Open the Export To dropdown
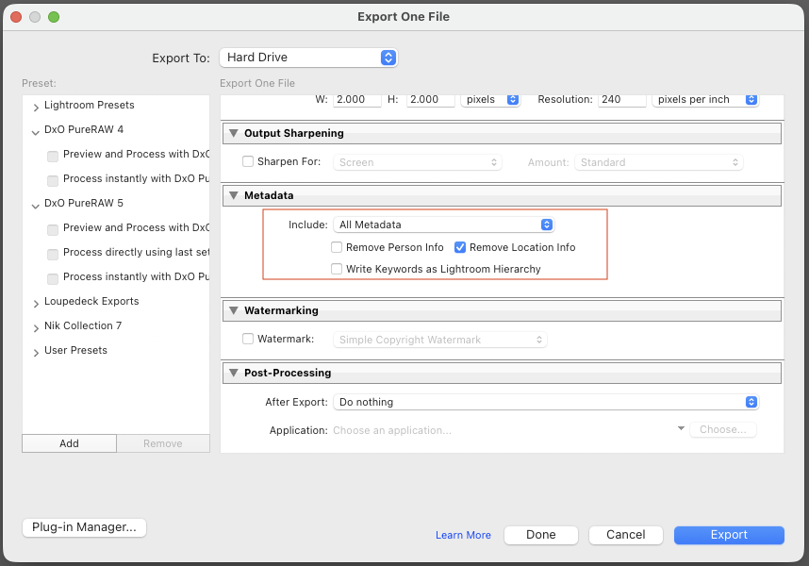Viewport: 809px width, 566px height. pyautogui.click(x=308, y=58)
